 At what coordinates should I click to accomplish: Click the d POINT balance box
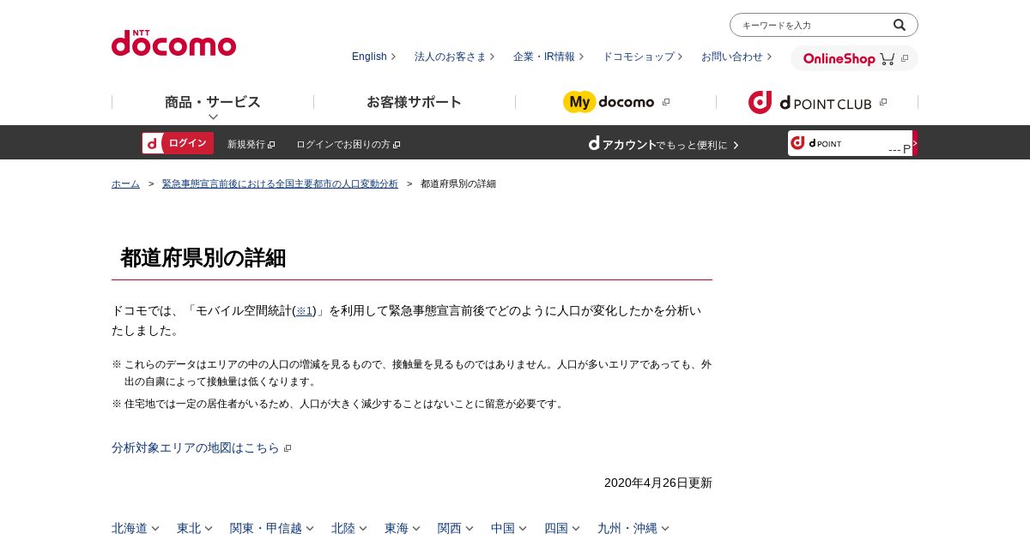coord(852,143)
